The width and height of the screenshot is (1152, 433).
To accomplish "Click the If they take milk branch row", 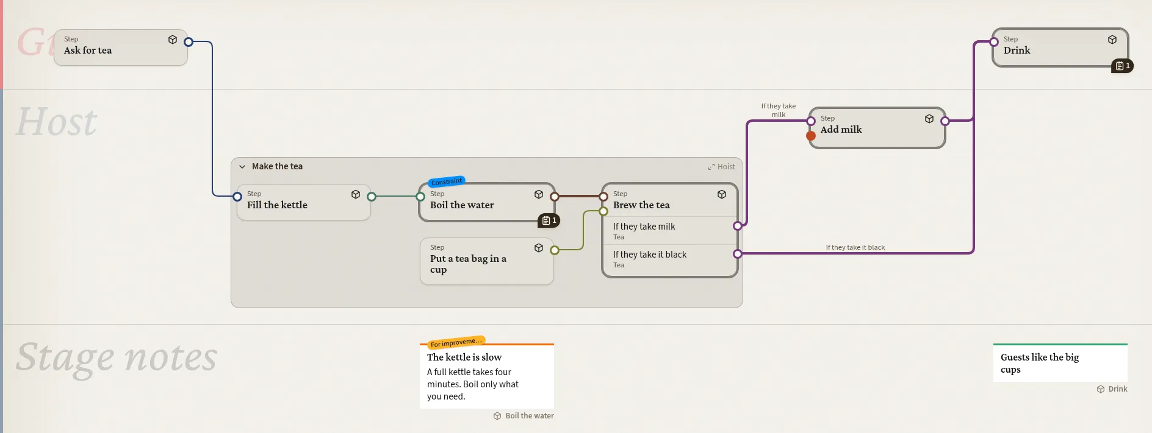I will tap(670, 231).
